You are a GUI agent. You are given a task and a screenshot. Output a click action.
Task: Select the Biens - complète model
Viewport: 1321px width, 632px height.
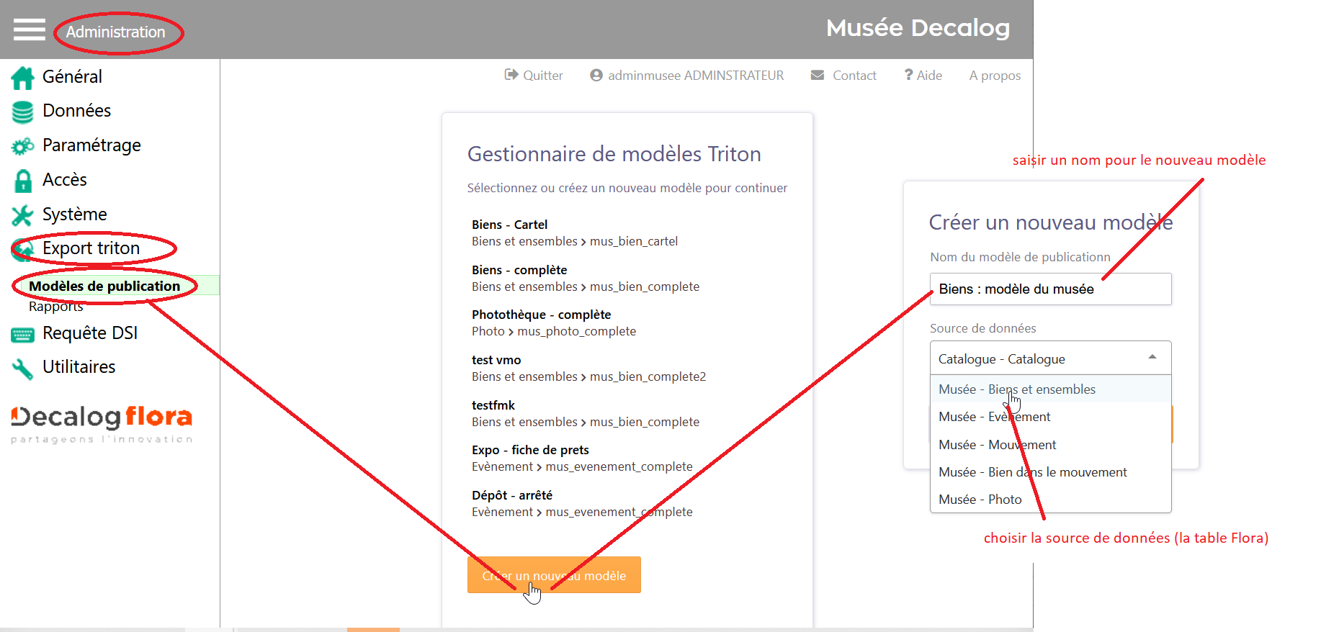coord(519,270)
